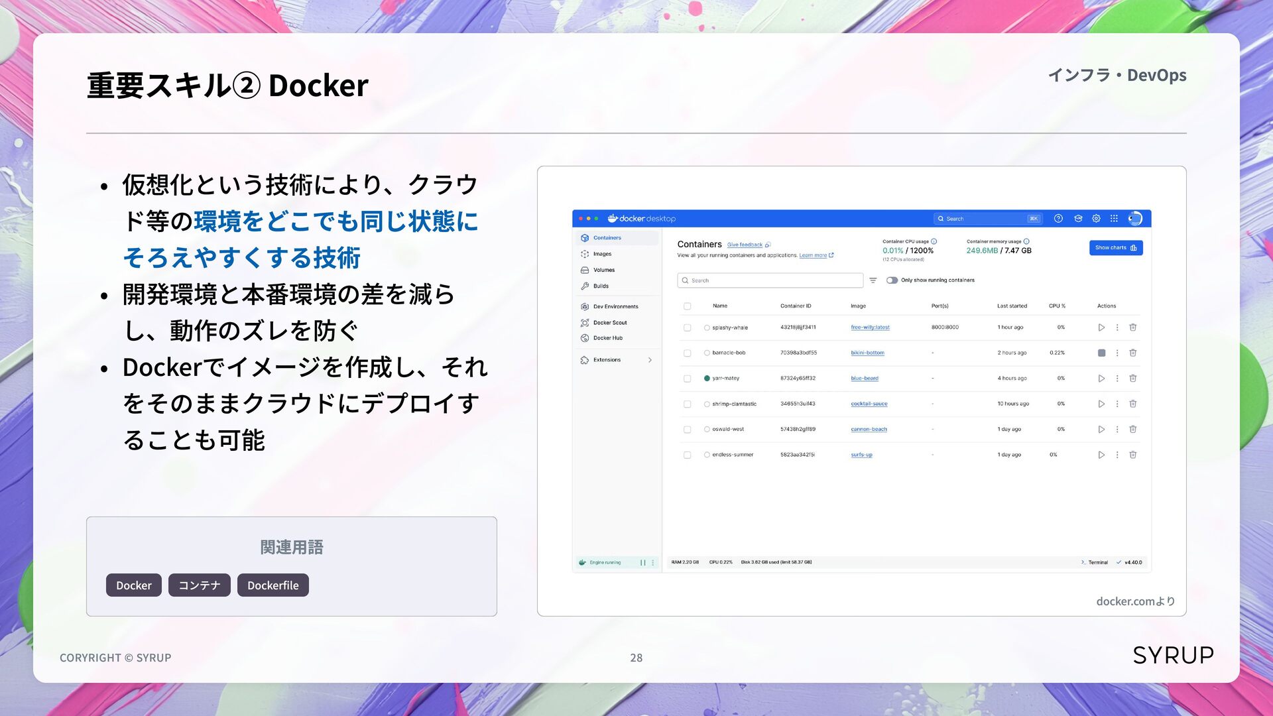Select the shrimp-clamtastic row checkbox

[688, 404]
